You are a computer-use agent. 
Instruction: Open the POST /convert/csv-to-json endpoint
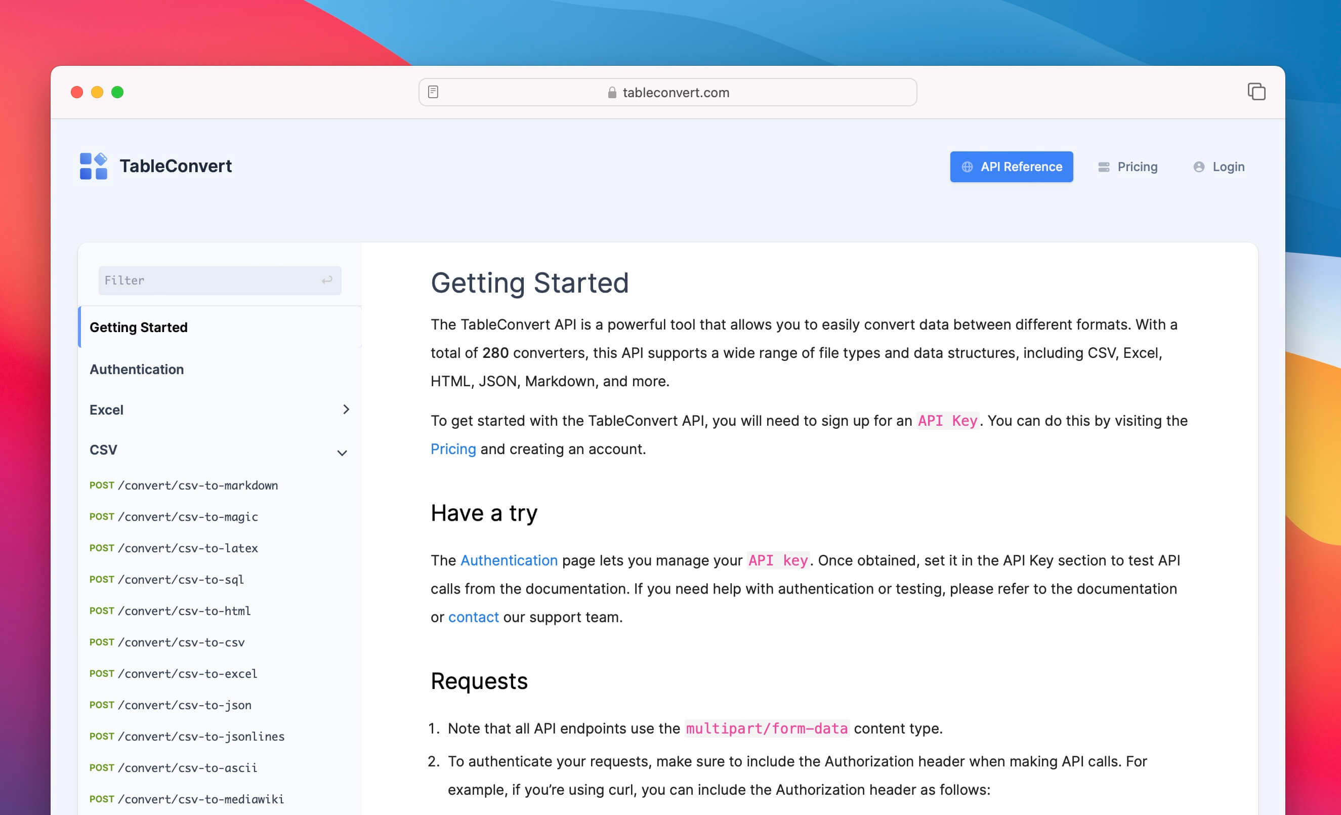(x=171, y=705)
